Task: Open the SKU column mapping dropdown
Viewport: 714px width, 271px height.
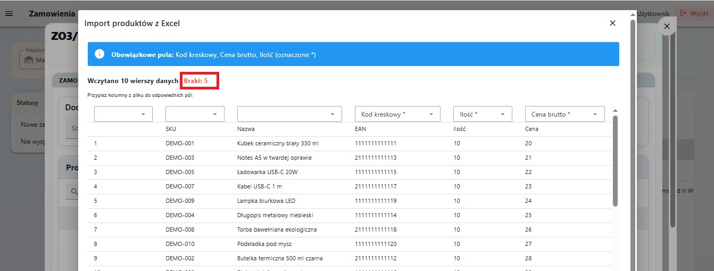Action: [195, 114]
